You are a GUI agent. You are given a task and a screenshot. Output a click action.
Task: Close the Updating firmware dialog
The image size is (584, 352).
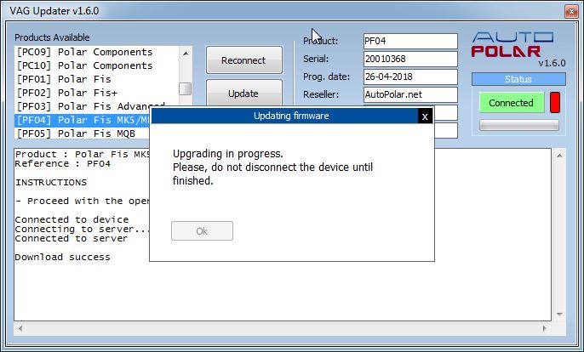(x=425, y=116)
